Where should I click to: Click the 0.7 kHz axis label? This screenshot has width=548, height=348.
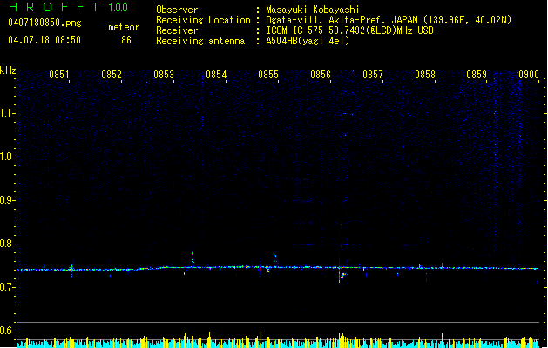point(7,287)
